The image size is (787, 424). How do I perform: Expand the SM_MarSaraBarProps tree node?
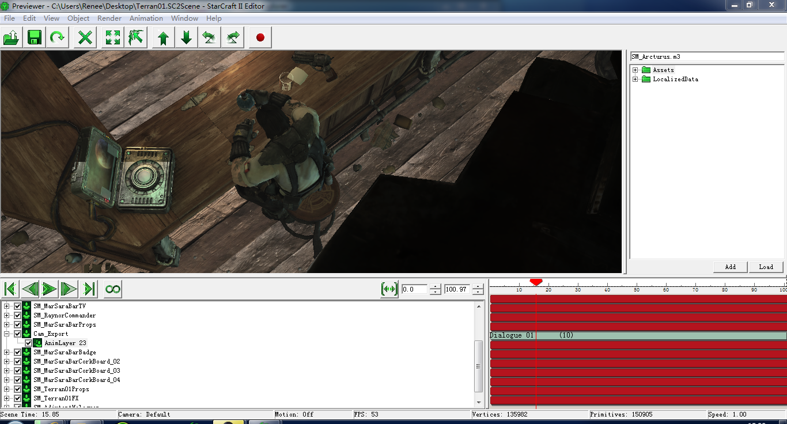[x=6, y=324]
